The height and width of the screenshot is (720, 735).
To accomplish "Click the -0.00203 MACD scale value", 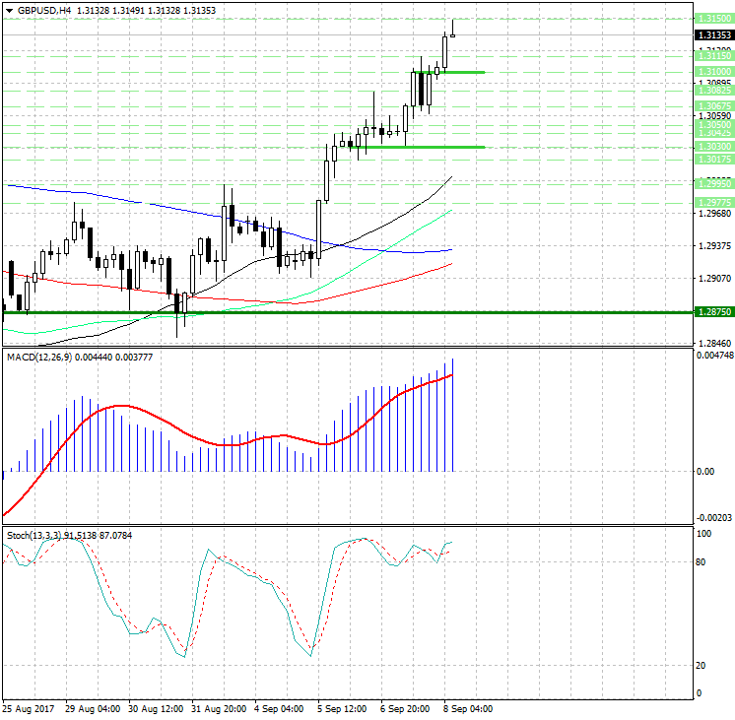I will click(x=714, y=518).
